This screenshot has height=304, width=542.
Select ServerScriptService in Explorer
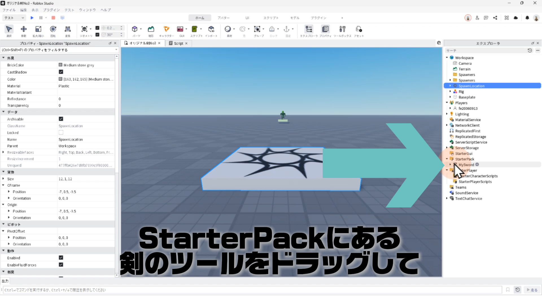(471, 142)
